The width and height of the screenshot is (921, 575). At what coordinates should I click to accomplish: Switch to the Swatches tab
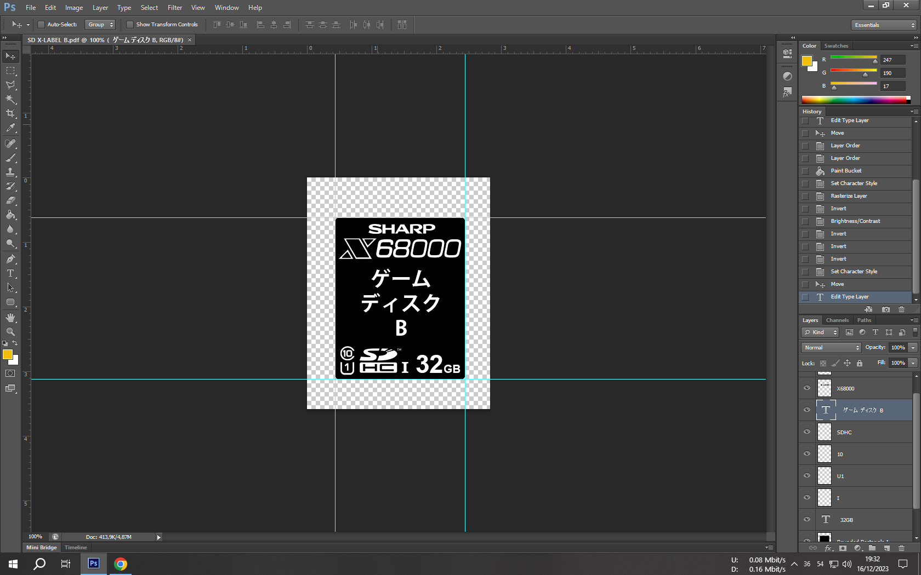click(836, 46)
